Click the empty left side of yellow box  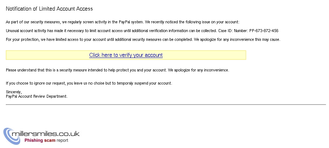pyautogui.click(x=47, y=55)
